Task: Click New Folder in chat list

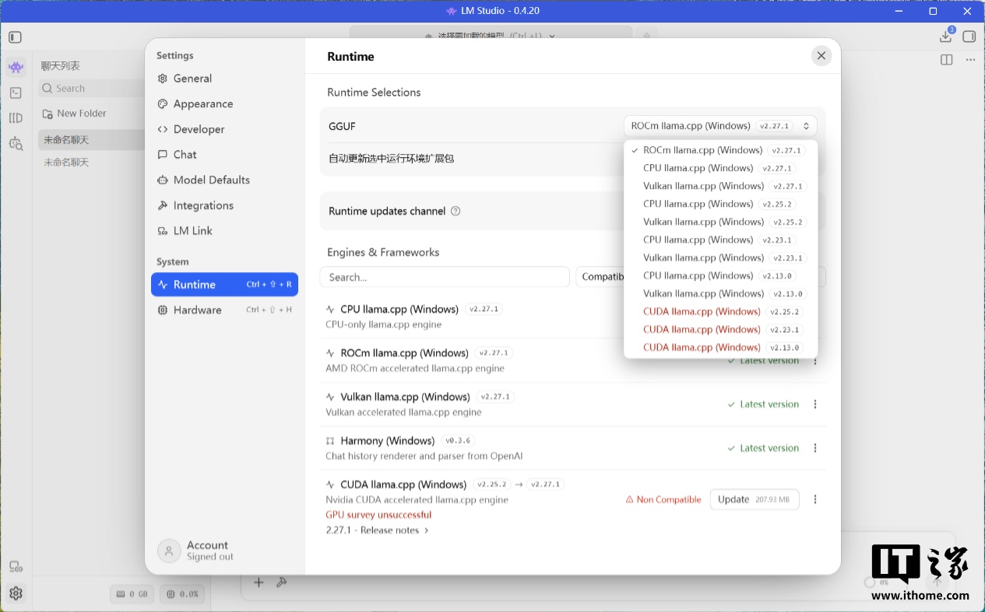Action: [74, 114]
